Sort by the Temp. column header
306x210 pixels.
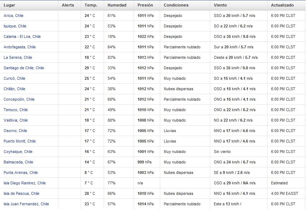point(91,5)
